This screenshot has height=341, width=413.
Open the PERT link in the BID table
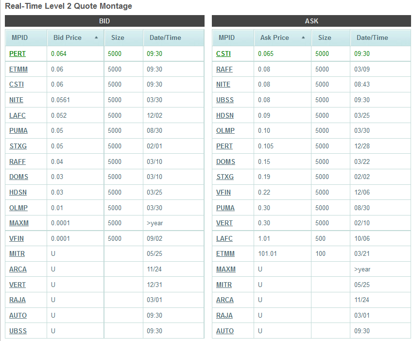17,54
